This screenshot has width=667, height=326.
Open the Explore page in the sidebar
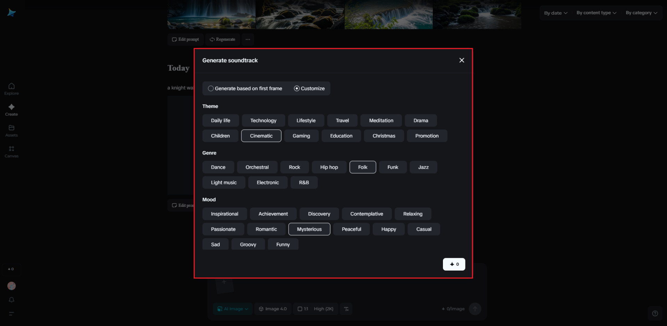[x=11, y=89]
